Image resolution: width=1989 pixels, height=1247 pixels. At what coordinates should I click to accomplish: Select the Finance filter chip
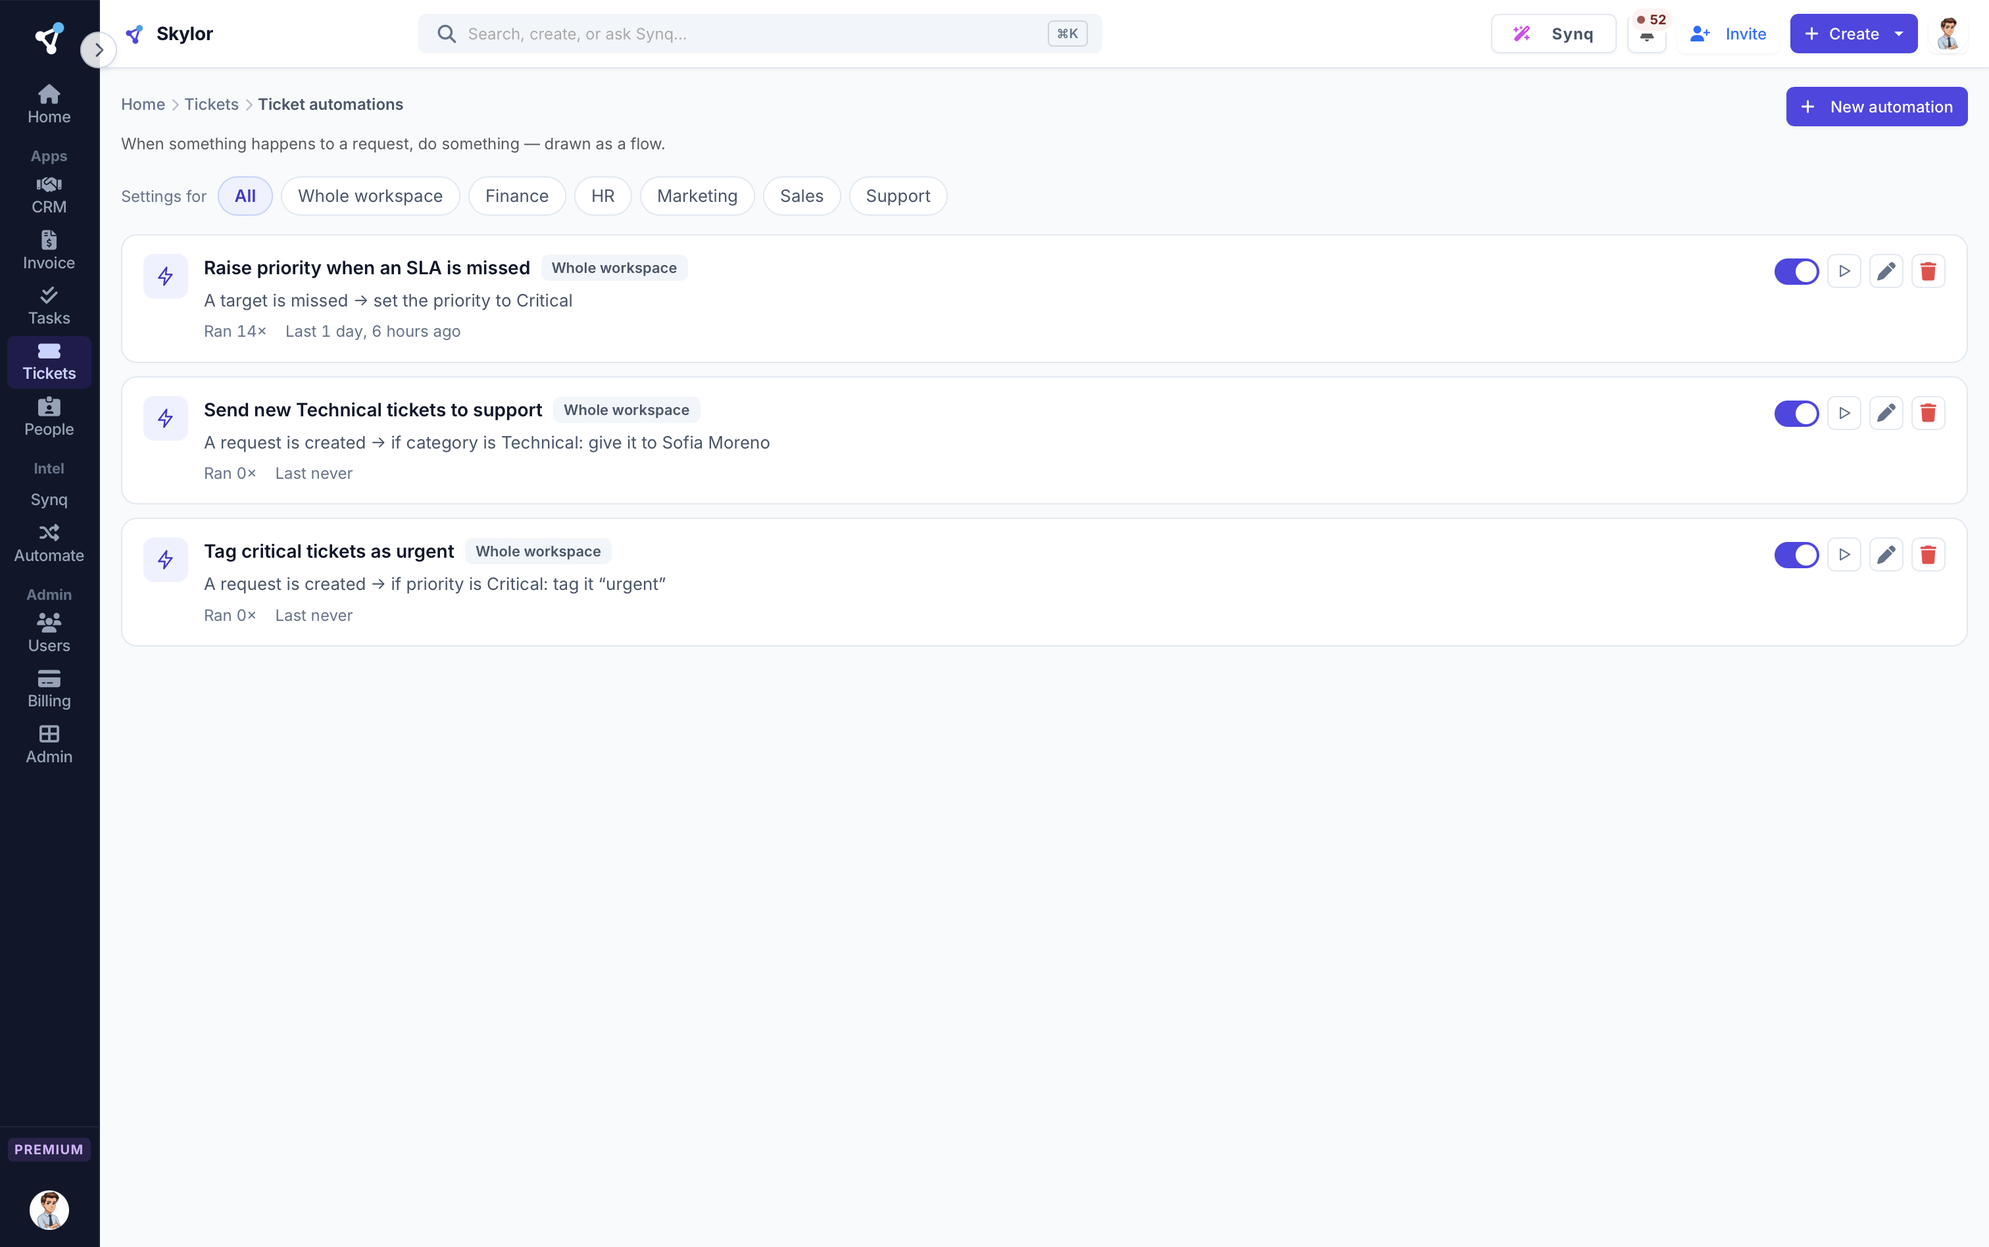pos(517,196)
